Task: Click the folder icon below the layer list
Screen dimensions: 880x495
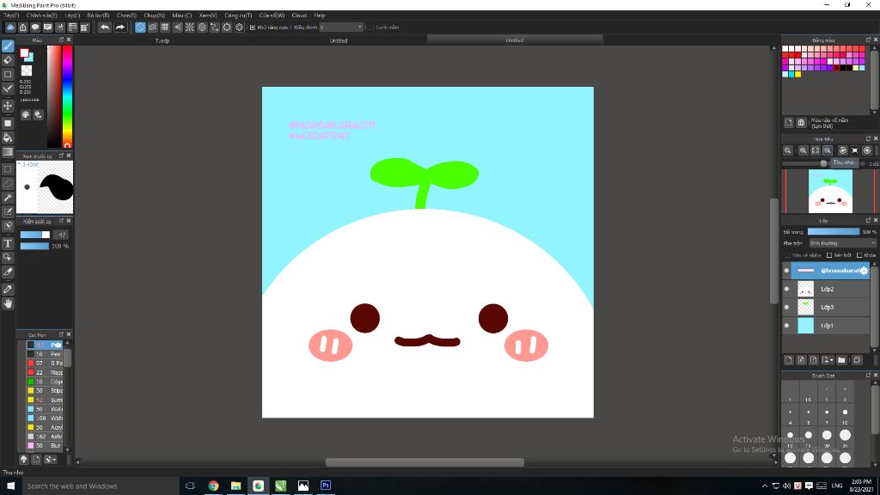Action: 841,360
